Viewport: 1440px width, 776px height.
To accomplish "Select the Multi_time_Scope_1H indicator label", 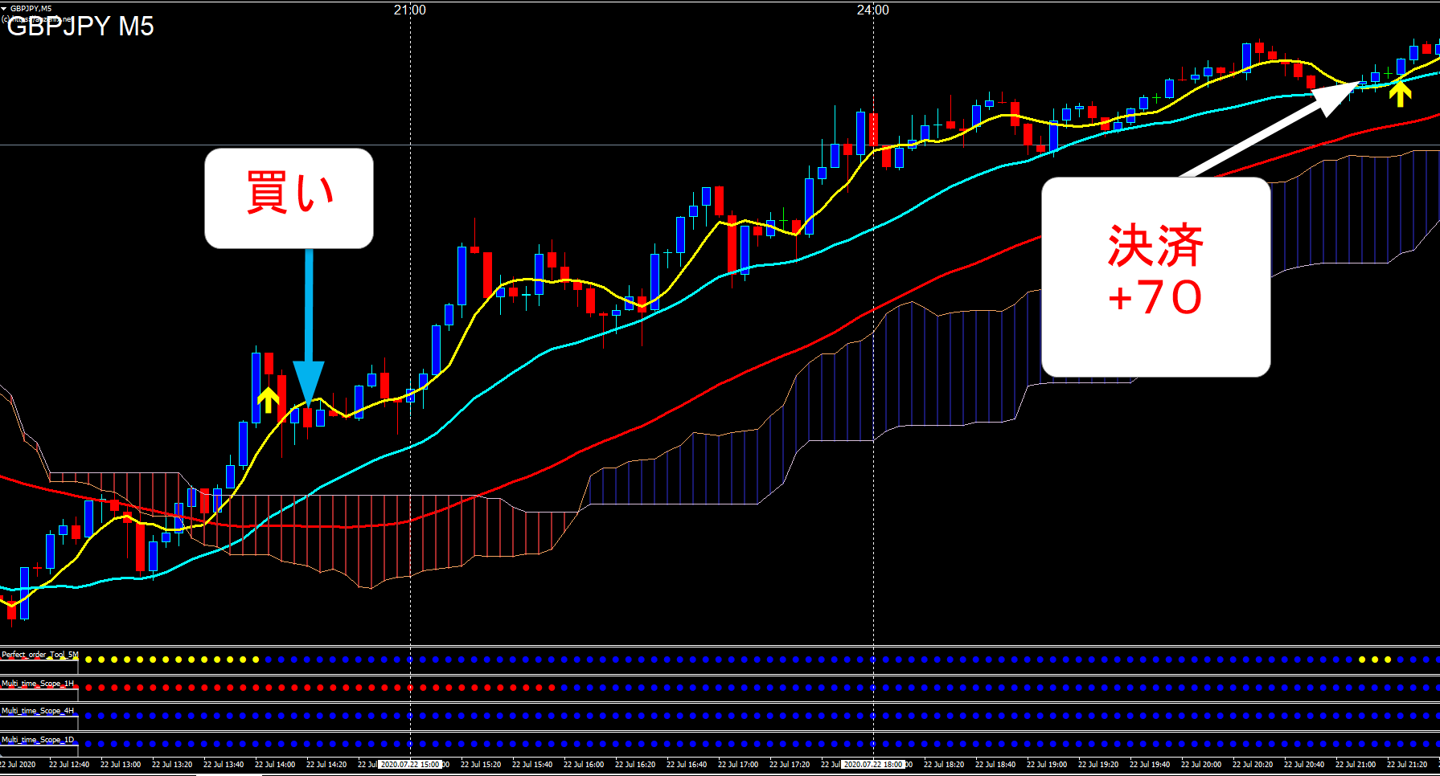I will (37, 684).
